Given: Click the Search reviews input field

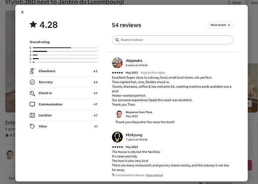Looking at the screenshot, I should (x=172, y=40).
